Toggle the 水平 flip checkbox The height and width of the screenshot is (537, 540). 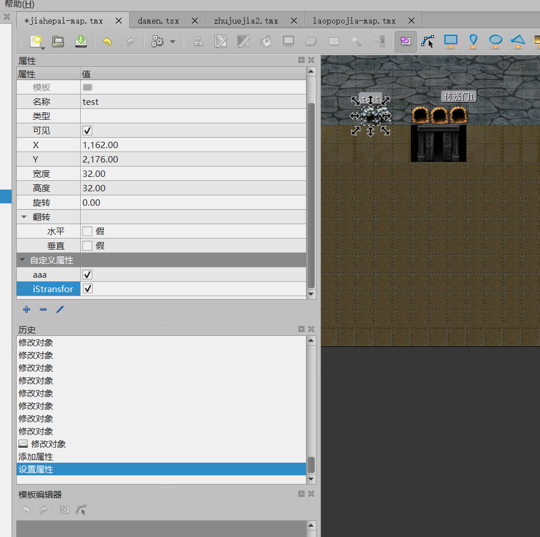click(x=88, y=231)
